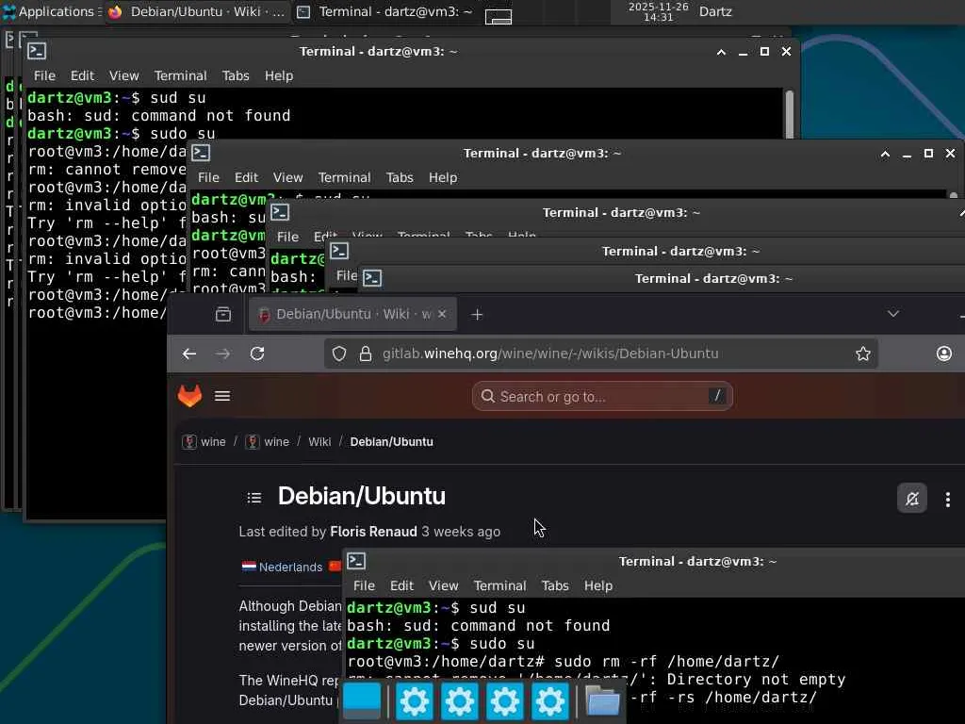
Task: Switch to Terminal taskbar button in panel
Action: [x=384, y=11]
